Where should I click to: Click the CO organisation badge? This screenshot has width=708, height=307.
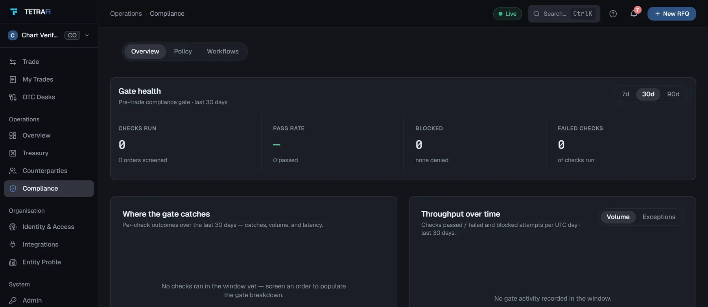[x=72, y=35]
